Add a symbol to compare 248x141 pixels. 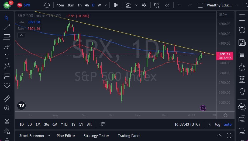pos(47,5)
